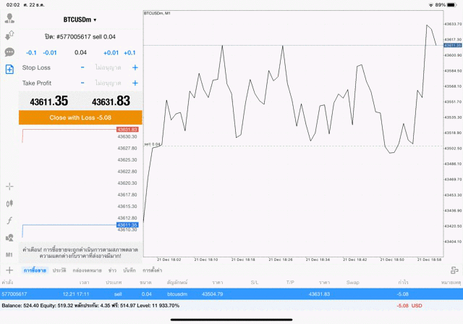Image resolution: width=463 pixels, height=324 pixels.
Task: Open the การตั้งค่า (Settings) tab
Action: (x=152, y=270)
